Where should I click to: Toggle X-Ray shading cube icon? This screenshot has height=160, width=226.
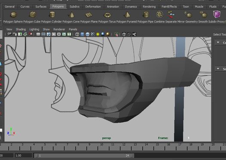124,34
